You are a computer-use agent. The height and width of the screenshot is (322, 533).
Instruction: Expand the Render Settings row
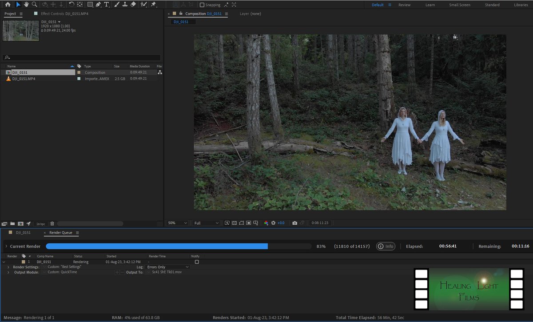coord(8,267)
